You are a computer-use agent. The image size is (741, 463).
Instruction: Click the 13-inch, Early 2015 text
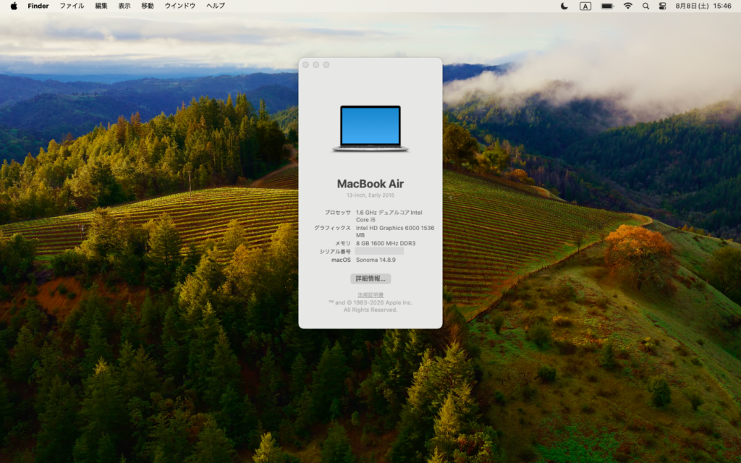(370, 195)
